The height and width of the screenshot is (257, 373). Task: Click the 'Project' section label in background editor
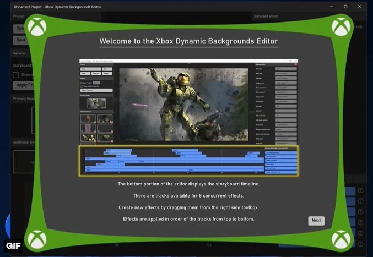pyautogui.click(x=19, y=16)
